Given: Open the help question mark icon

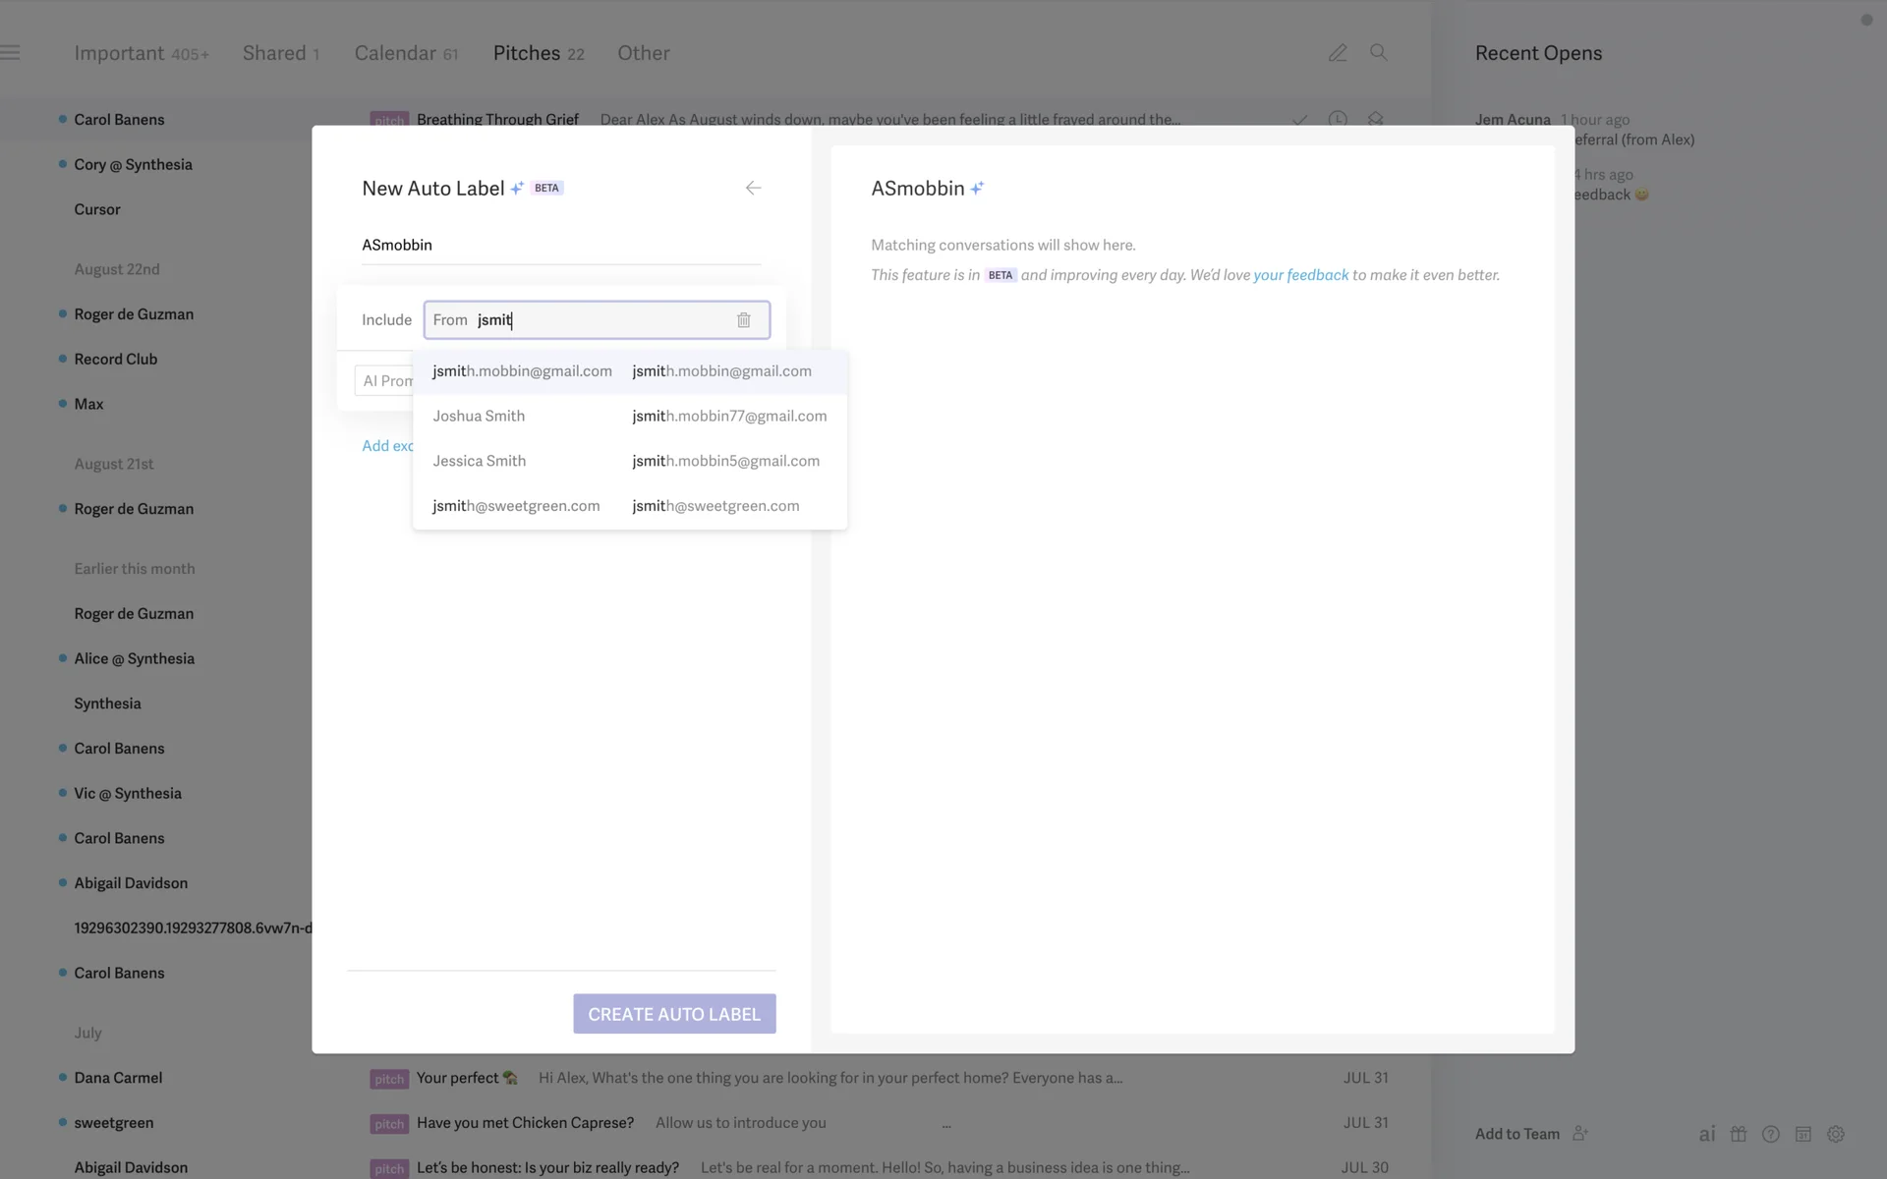Looking at the screenshot, I should pyautogui.click(x=1771, y=1134).
